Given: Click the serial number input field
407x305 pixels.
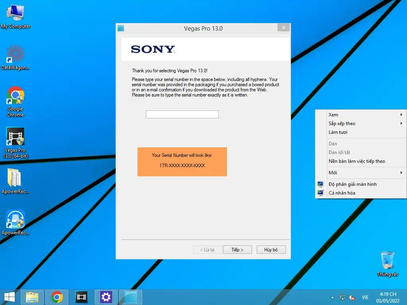Looking at the screenshot, I should (x=182, y=114).
